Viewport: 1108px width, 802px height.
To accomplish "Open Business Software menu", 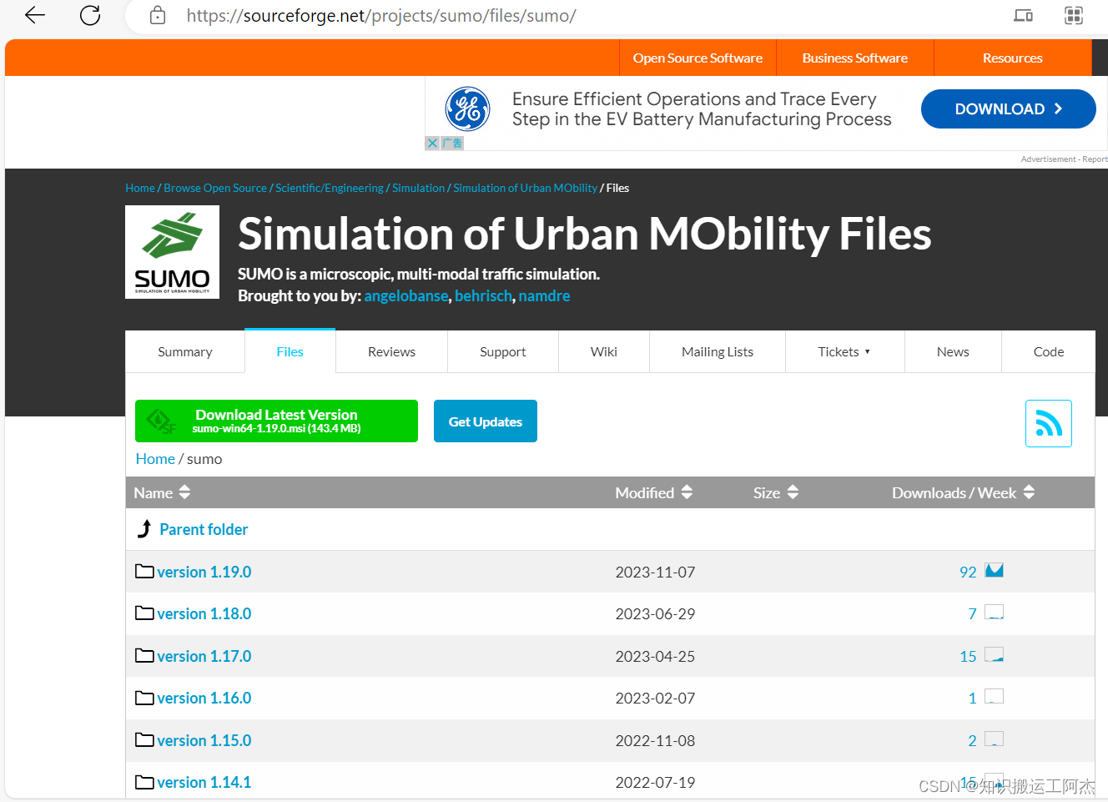I will (855, 58).
